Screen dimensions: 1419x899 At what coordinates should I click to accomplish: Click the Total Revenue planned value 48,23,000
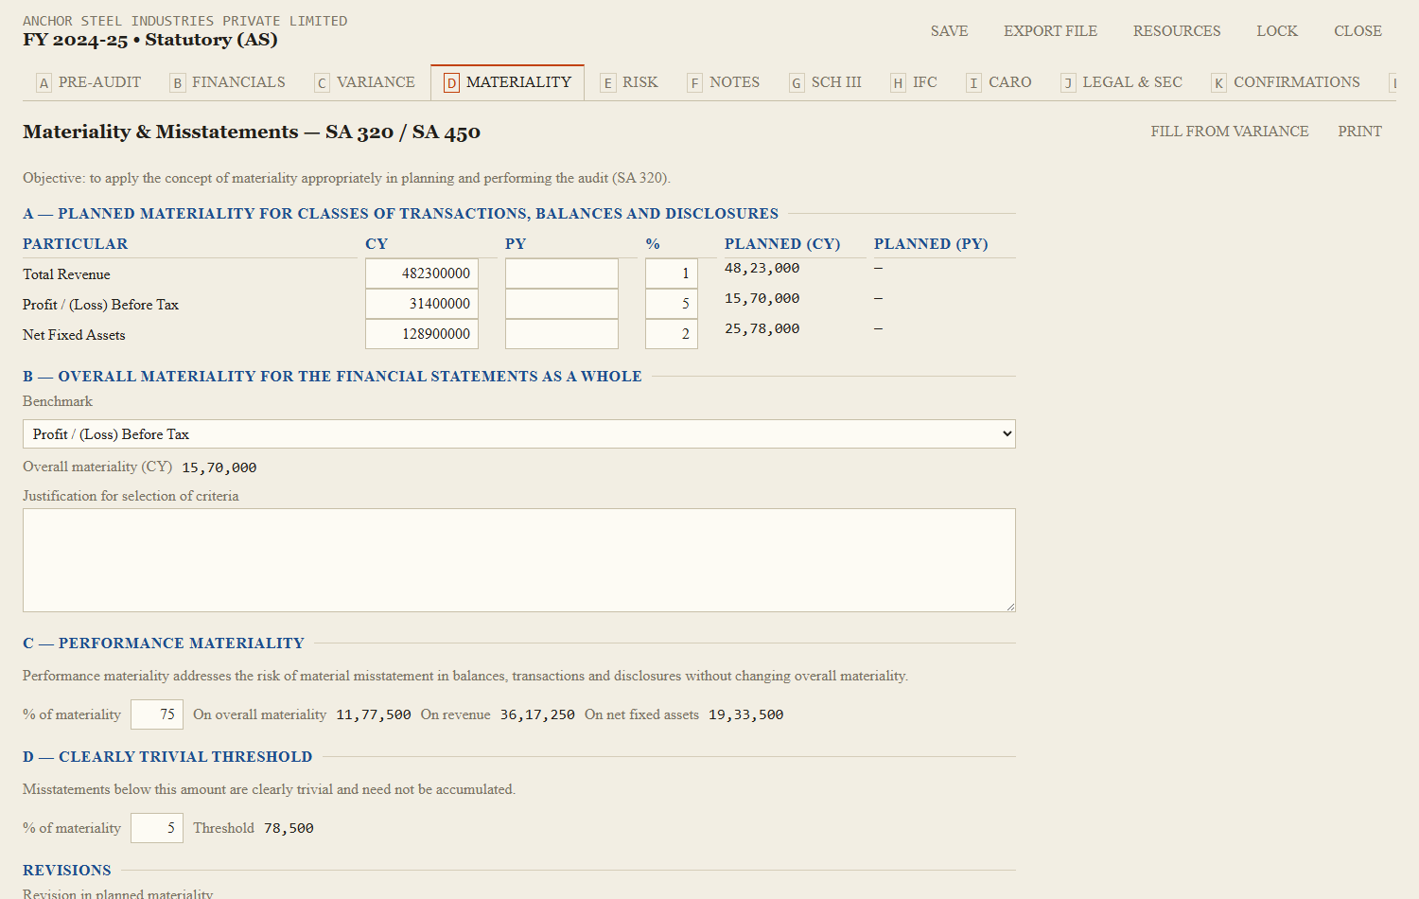pos(762,268)
